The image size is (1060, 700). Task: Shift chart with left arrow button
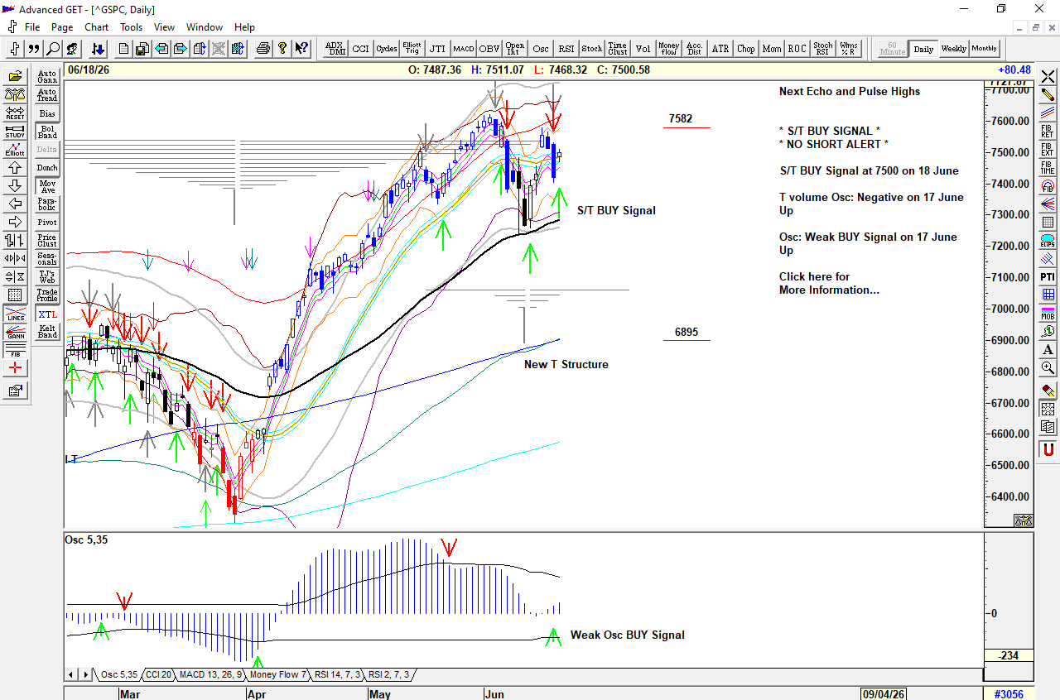pyautogui.click(x=15, y=204)
